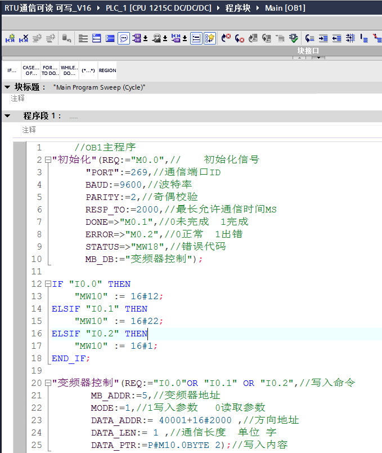Click the increase indent toolbar icon
Screen dimensions: 382x453
click(x=323, y=38)
